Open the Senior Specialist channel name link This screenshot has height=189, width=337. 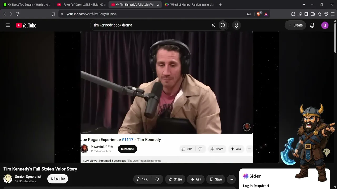(x=28, y=177)
